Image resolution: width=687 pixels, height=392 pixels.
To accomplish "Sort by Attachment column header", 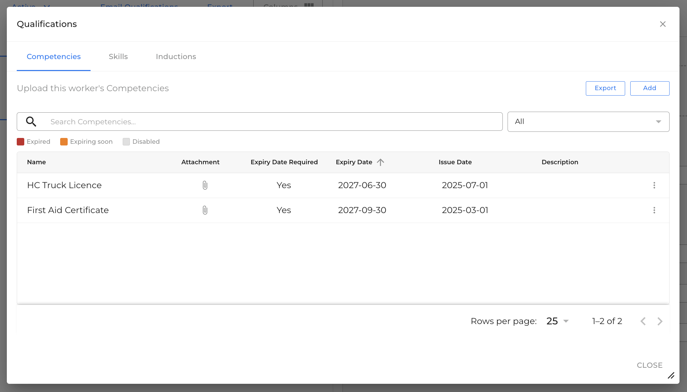I will click(200, 162).
